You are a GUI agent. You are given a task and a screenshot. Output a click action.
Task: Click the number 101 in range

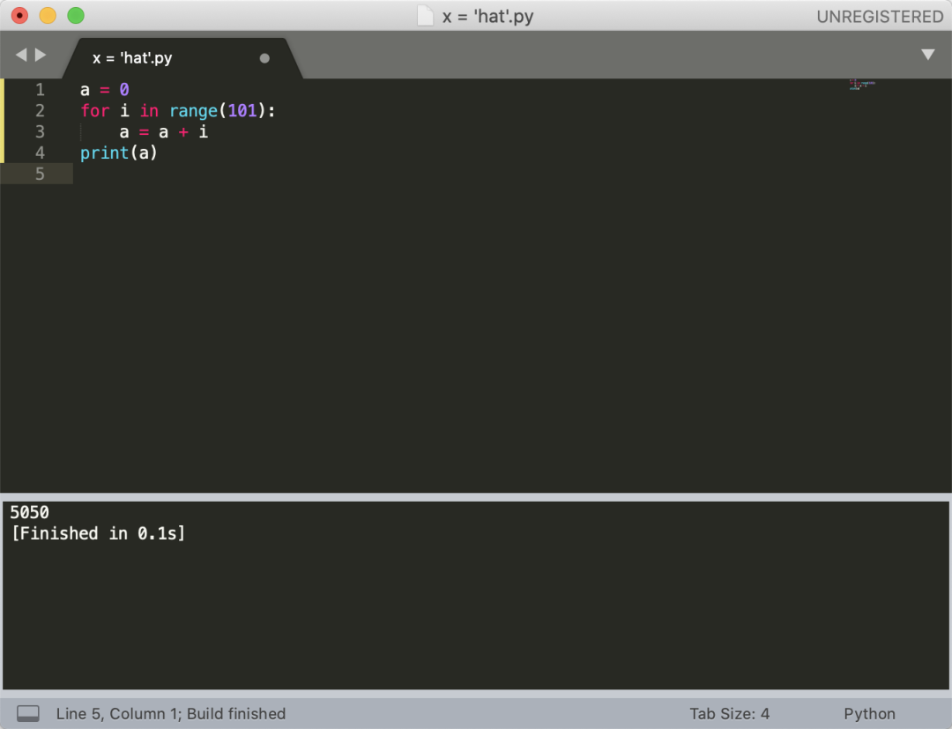coord(242,110)
